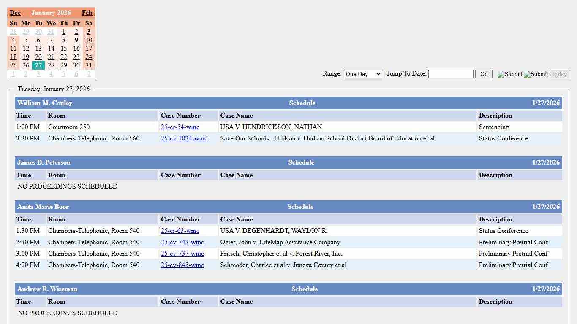This screenshot has width=577, height=324.
Task: Open case 25-cv-1034-wmc for Hudson School District
Action: pyautogui.click(x=184, y=138)
